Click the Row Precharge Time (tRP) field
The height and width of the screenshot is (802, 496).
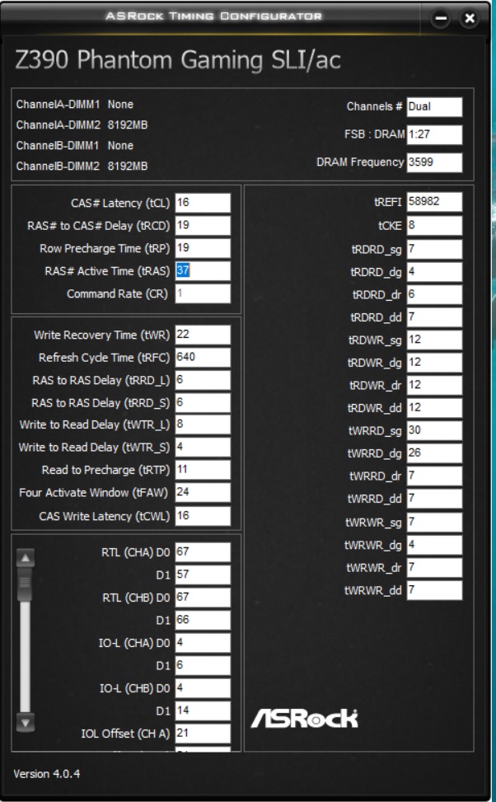pyautogui.click(x=203, y=248)
